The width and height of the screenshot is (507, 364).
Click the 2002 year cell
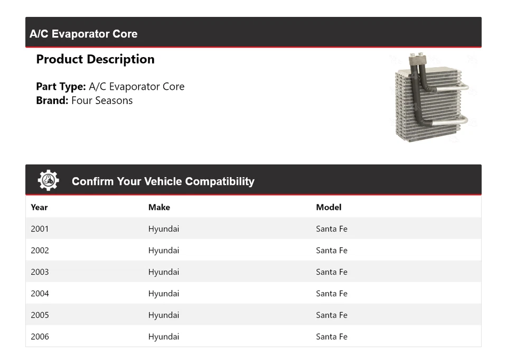(x=40, y=250)
